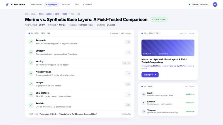
Task: Select the Research stage title
Action: click(41, 40)
